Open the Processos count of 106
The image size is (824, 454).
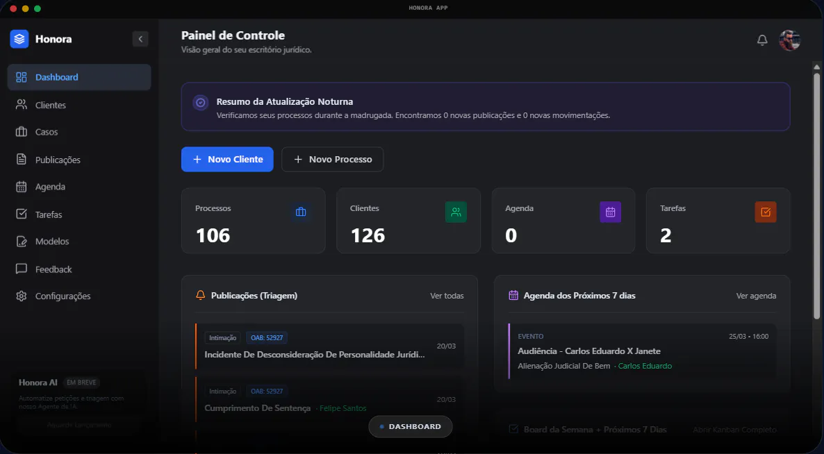click(213, 235)
